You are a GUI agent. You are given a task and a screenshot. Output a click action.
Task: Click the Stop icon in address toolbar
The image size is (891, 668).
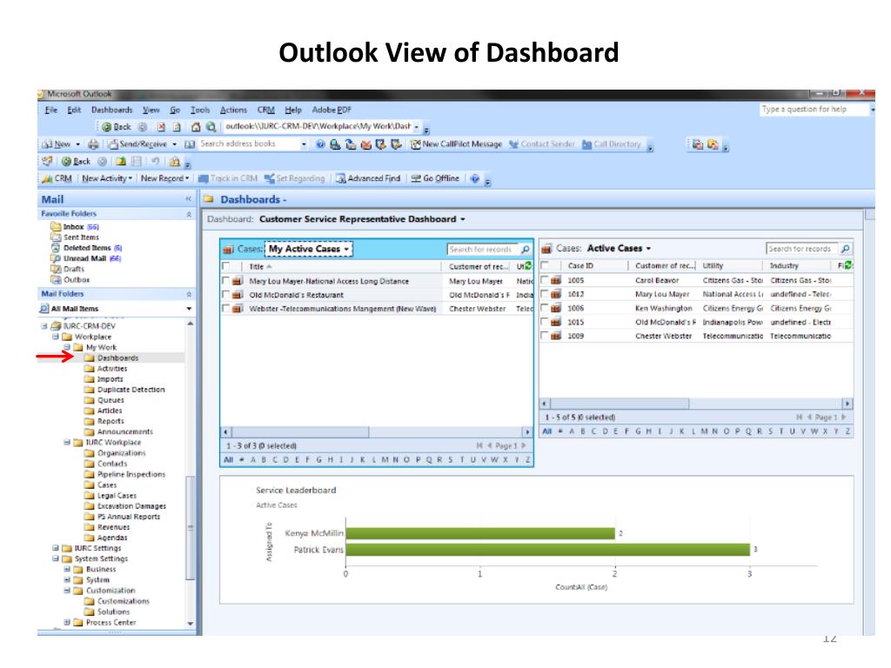(x=161, y=127)
